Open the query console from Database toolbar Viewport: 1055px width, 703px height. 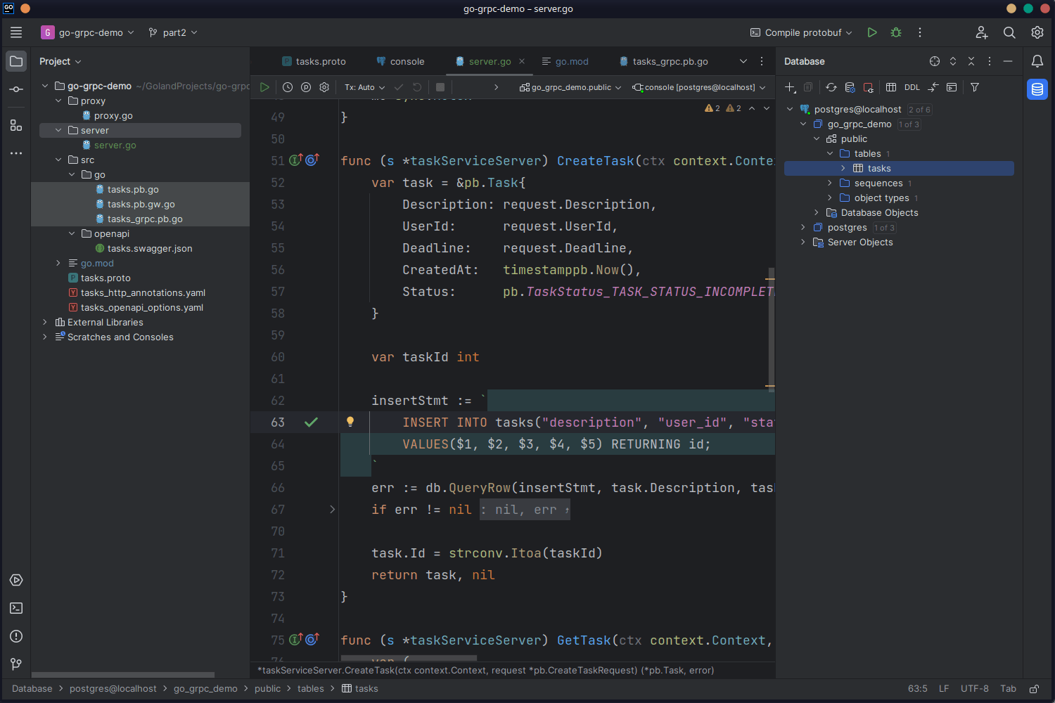(x=952, y=87)
